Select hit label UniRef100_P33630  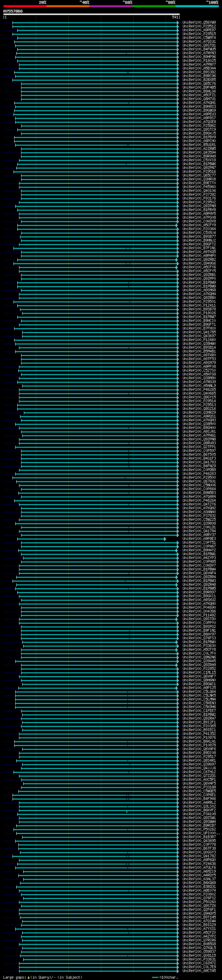(x=199, y=646)
